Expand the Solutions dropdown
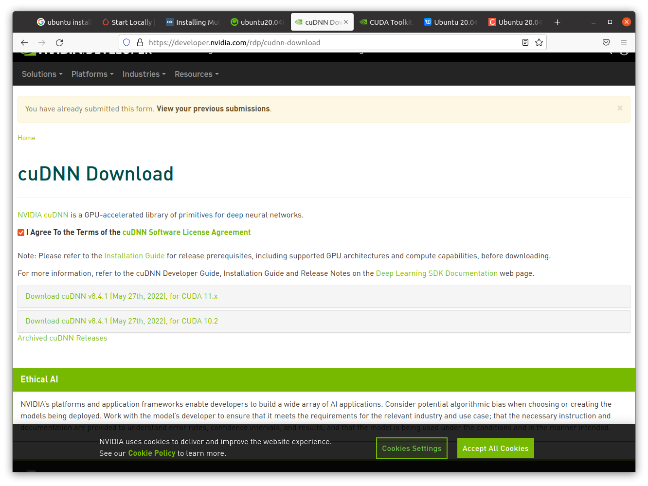The image size is (648, 486). [42, 74]
